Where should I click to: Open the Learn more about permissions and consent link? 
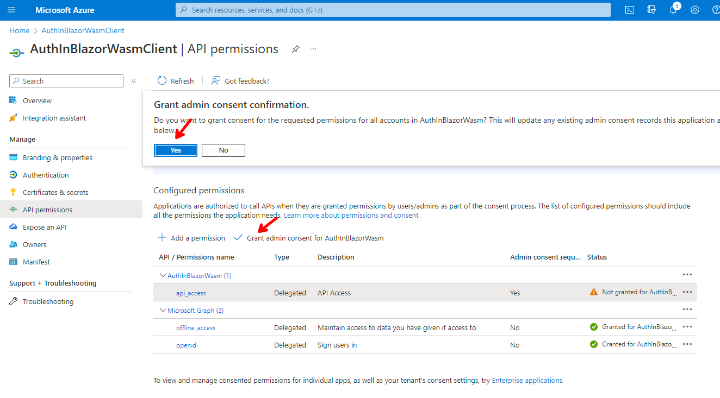point(351,215)
